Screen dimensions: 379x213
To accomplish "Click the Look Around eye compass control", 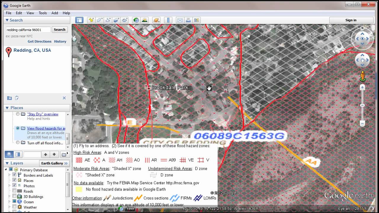I will point(362,39).
